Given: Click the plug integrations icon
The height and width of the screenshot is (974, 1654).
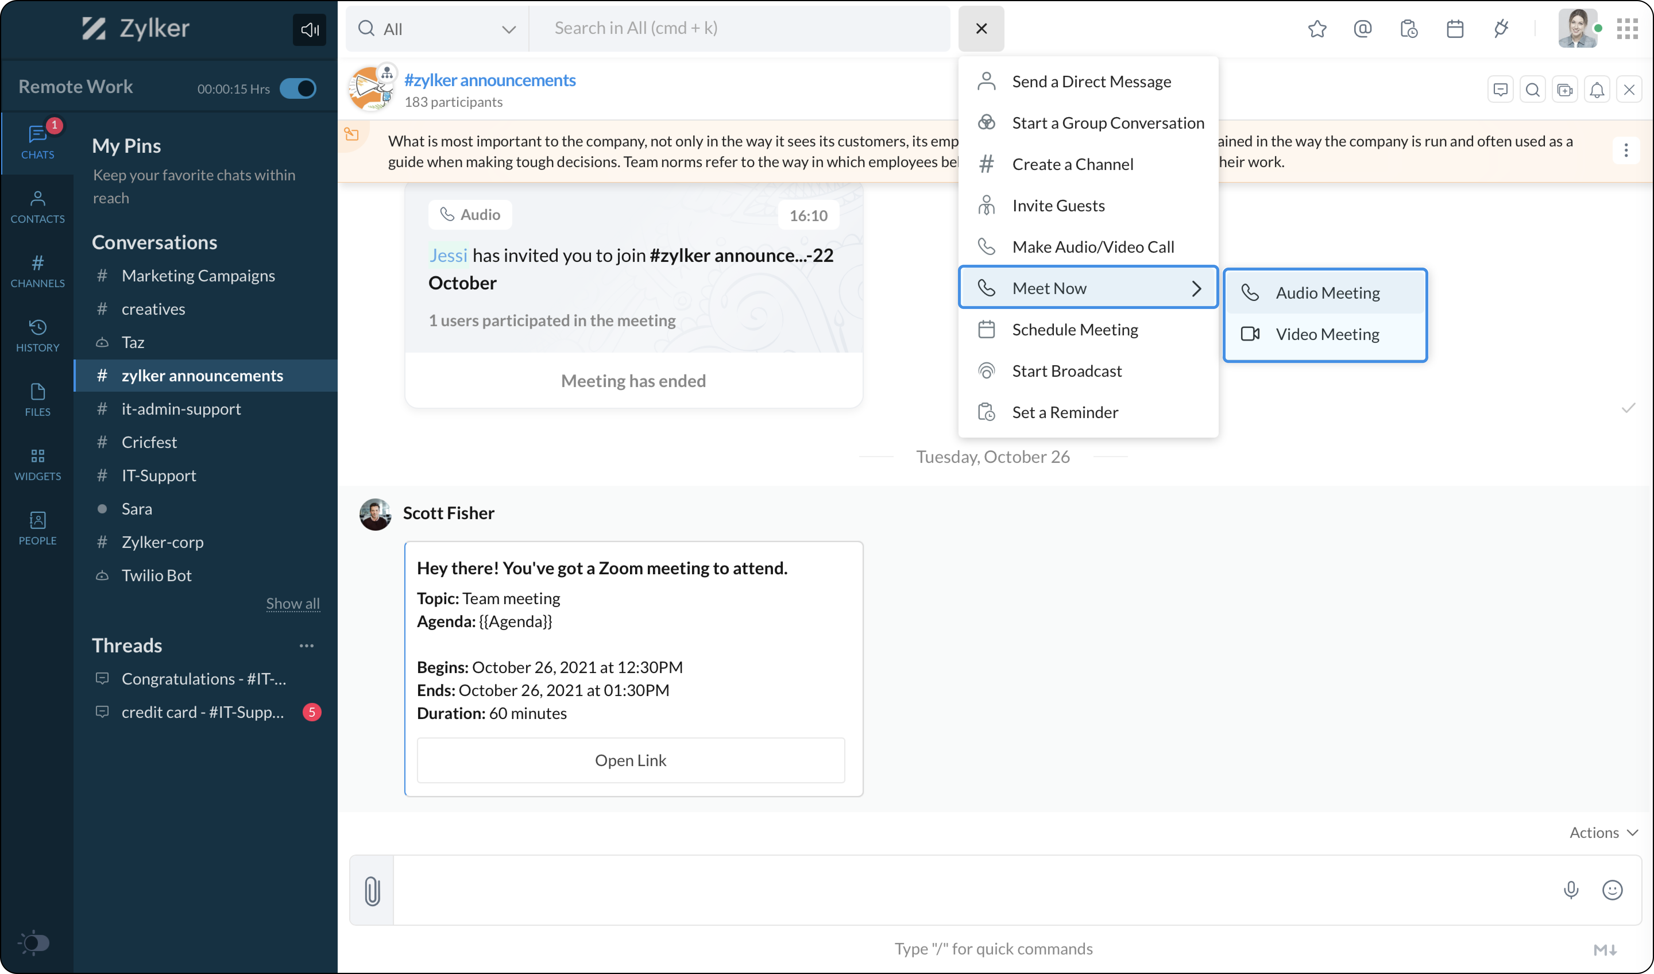Looking at the screenshot, I should click(x=1501, y=29).
